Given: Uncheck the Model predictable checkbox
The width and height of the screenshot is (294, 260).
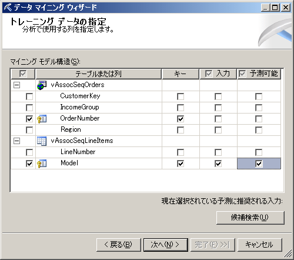Looking at the screenshot, I should pyautogui.click(x=259, y=164).
